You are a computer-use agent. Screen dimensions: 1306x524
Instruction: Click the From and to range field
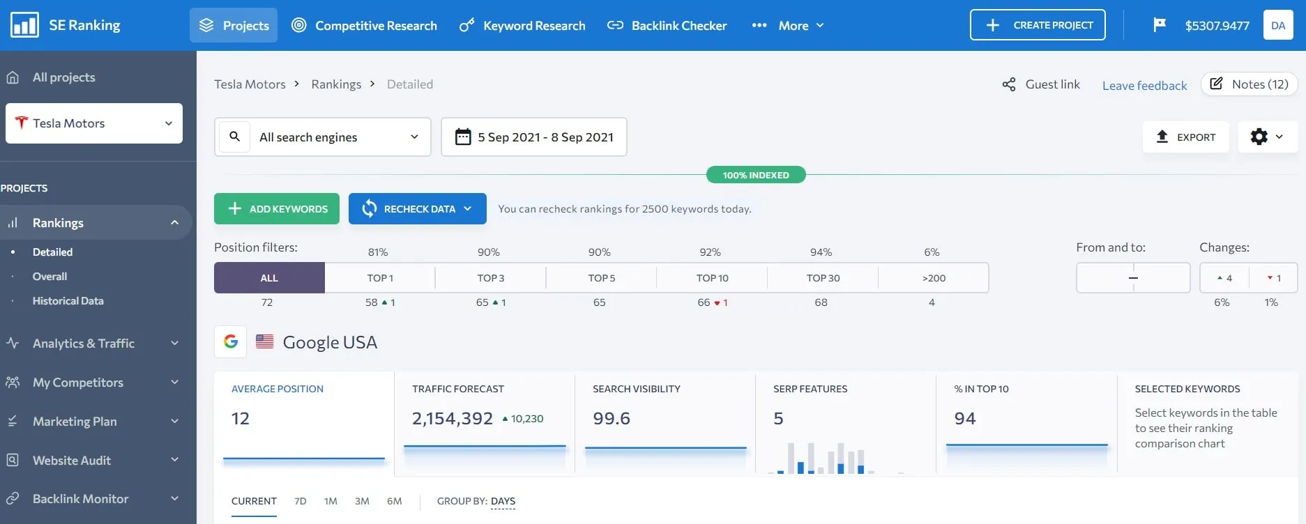tap(1132, 278)
